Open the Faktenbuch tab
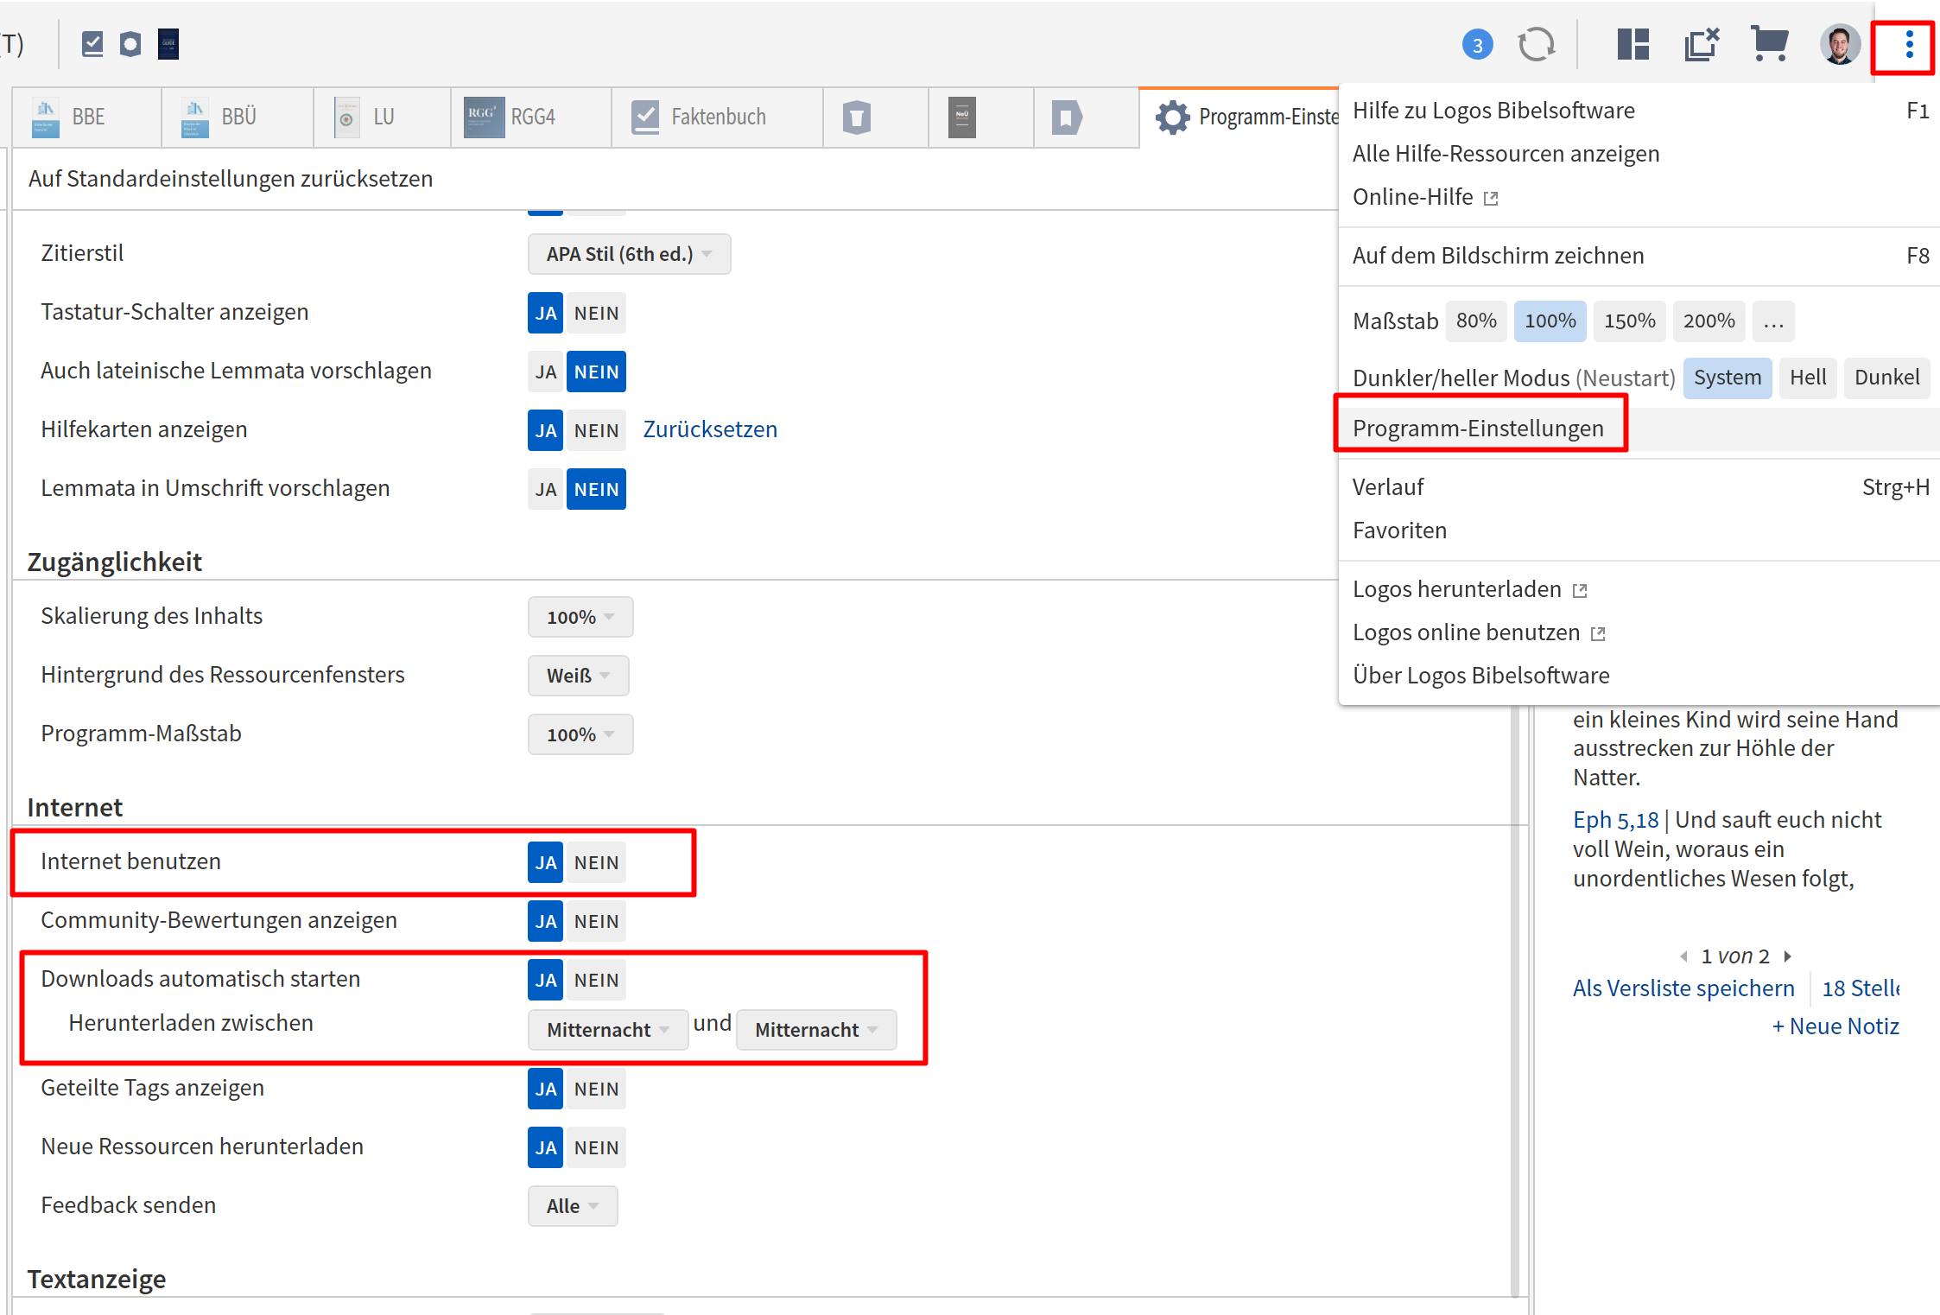The image size is (1940, 1315). click(x=717, y=118)
